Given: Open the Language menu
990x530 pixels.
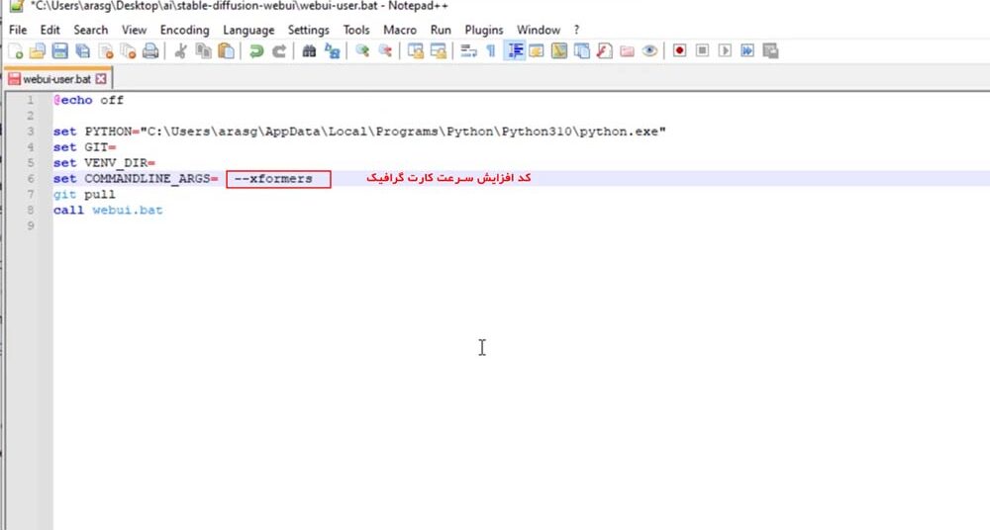Looking at the screenshot, I should click(x=248, y=30).
